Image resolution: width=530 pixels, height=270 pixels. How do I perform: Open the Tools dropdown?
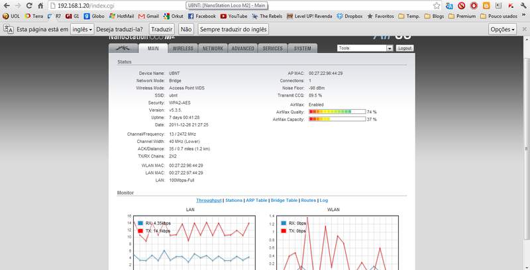[x=365, y=48]
